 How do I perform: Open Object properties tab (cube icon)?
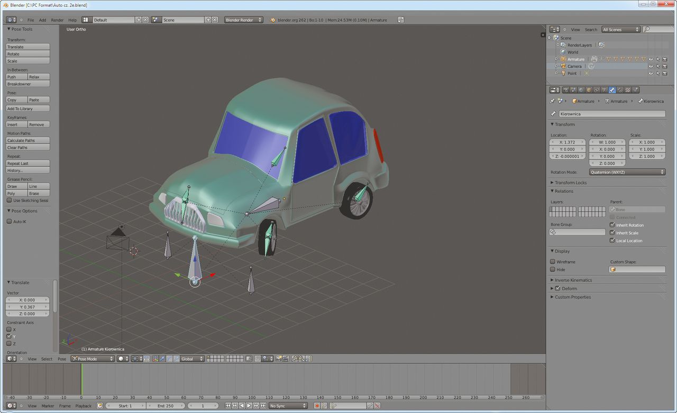point(589,90)
